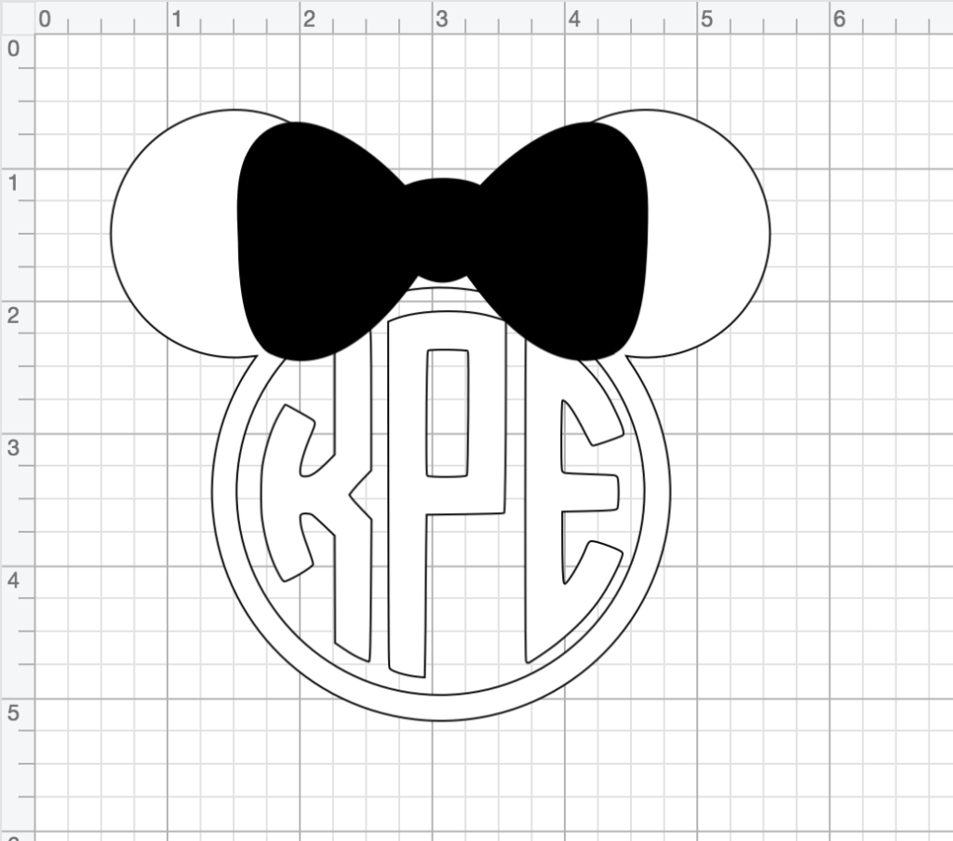Click the bow's center knot
The image size is (953, 841).
click(442, 230)
